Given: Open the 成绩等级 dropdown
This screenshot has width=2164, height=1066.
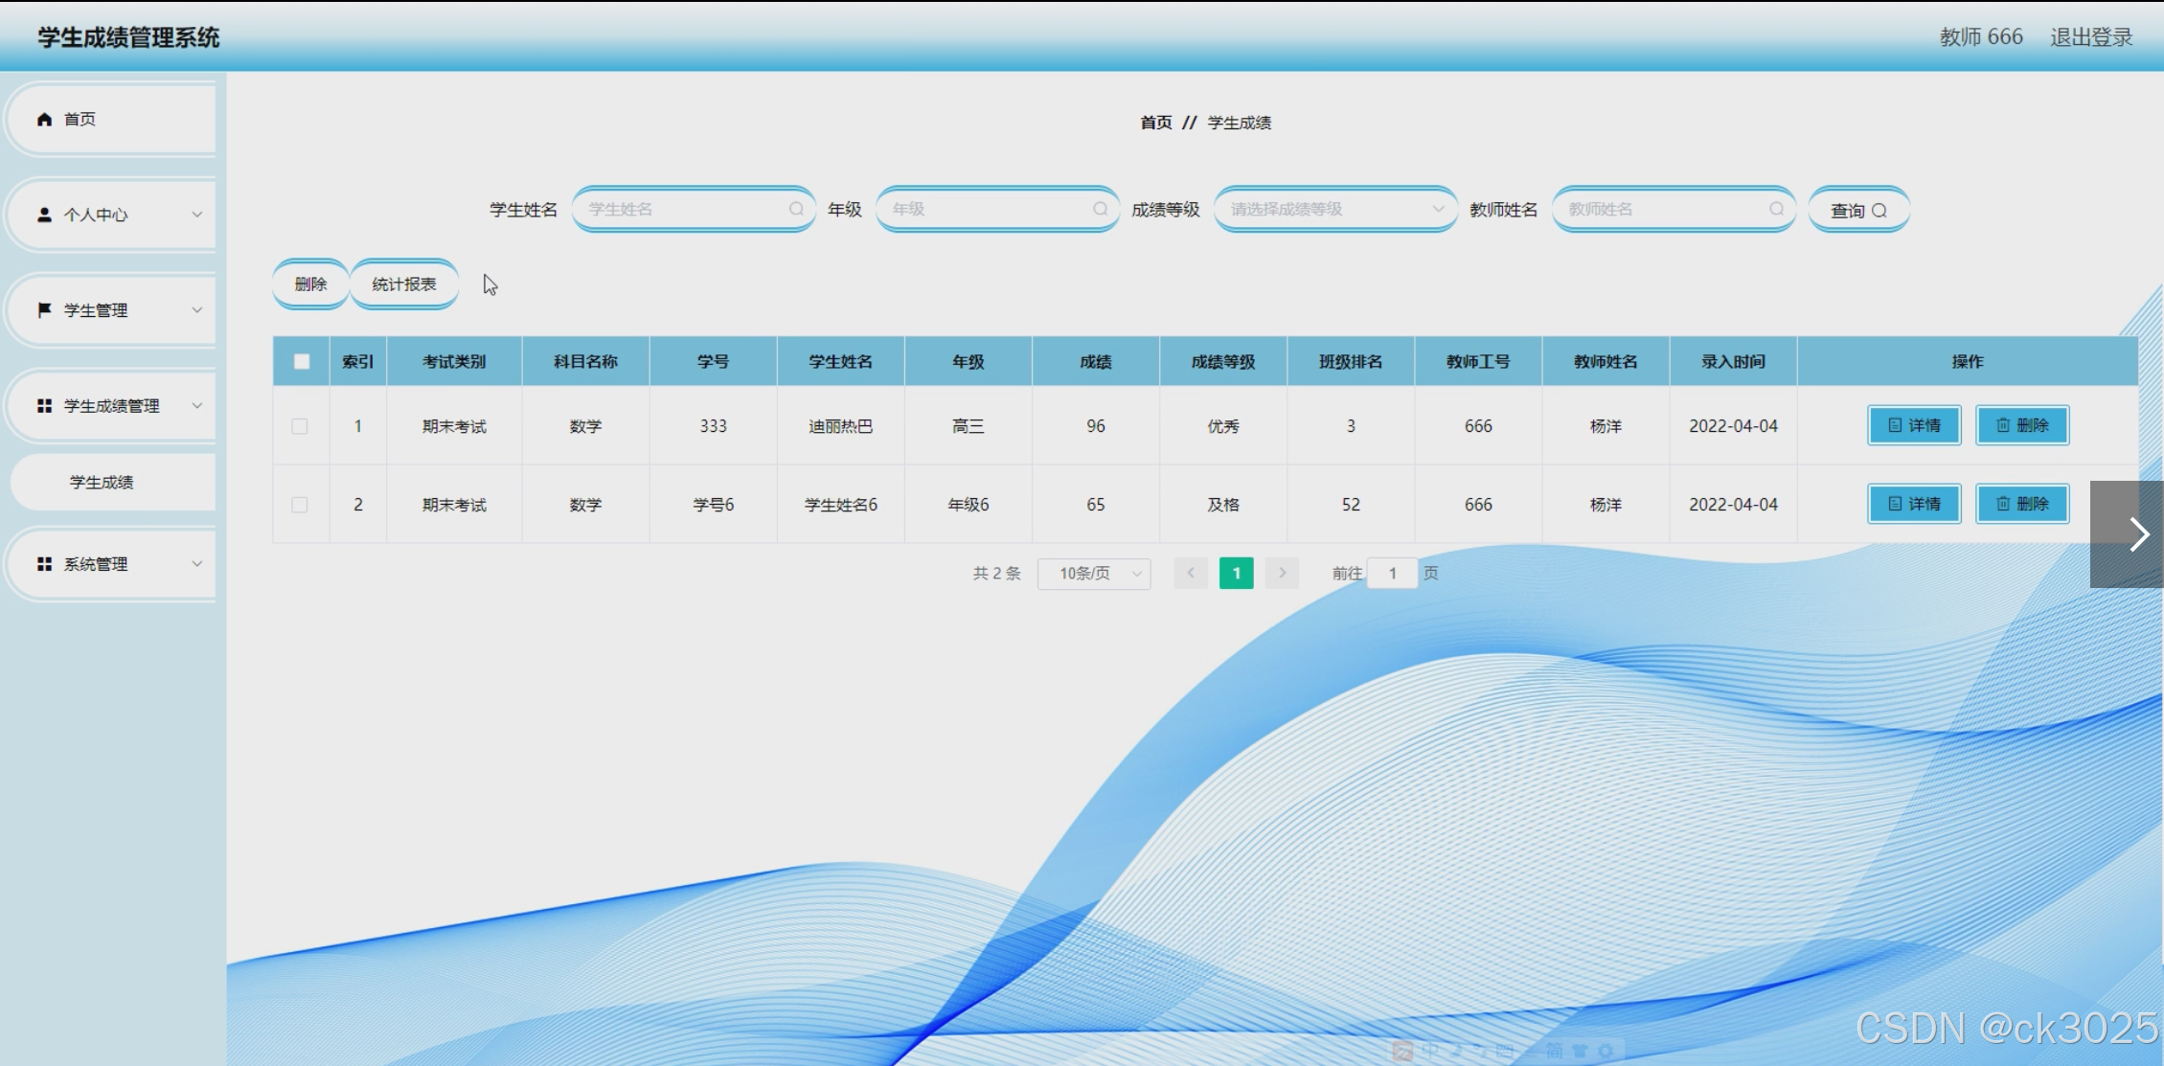Looking at the screenshot, I should pos(1334,209).
